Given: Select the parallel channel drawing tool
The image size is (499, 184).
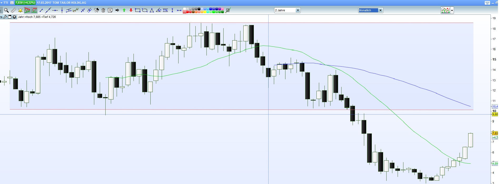Looking at the screenshot, I should pos(69,10).
